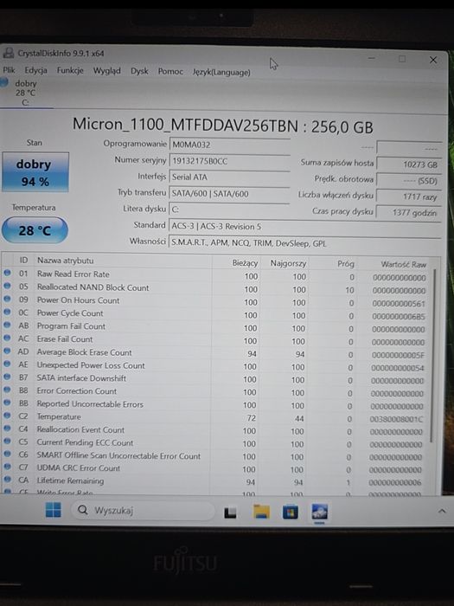Click the power-on count value 1717 razy
This screenshot has height=606, width=454.
click(x=408, y=197)
